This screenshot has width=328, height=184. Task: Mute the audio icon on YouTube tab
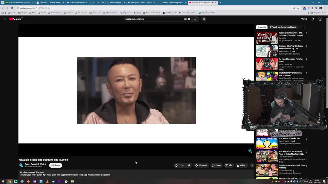[212, 3]
